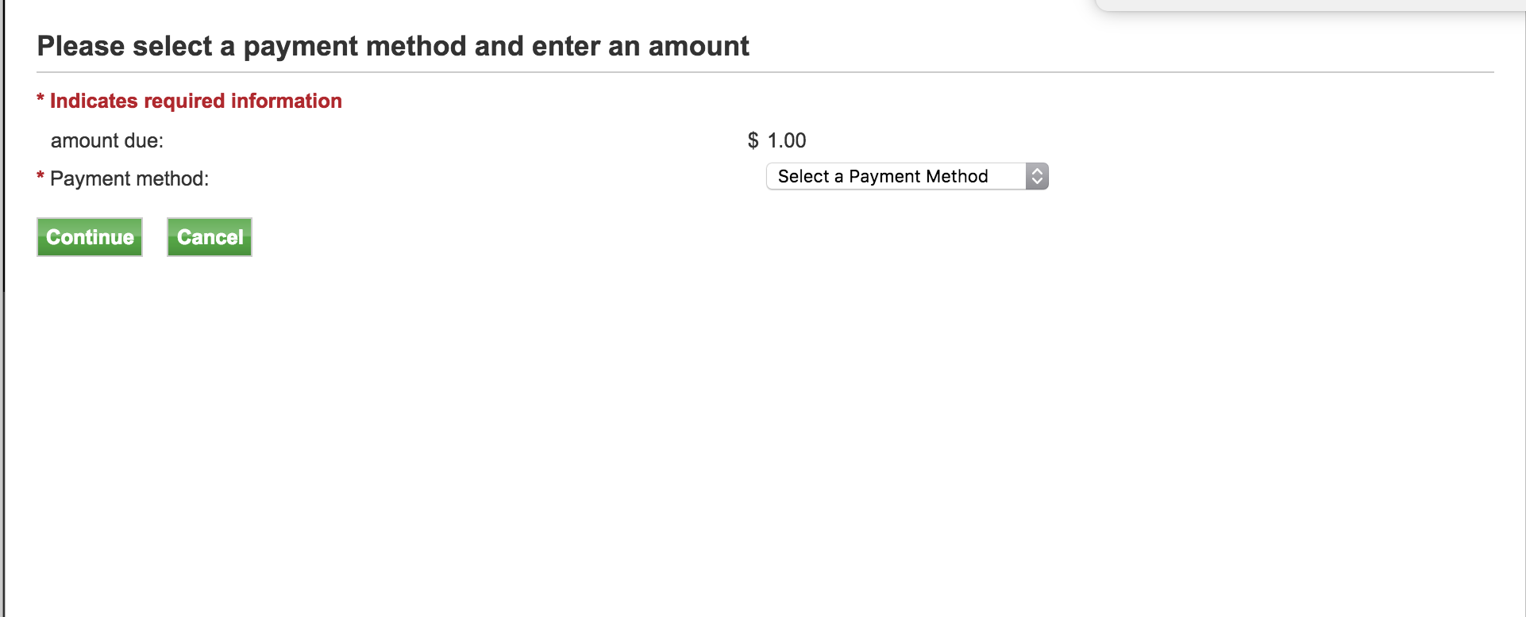Click the word "required" in red notice
Image resolution: width=1526 pixels, height=617 pixels.
coord(184,101)
